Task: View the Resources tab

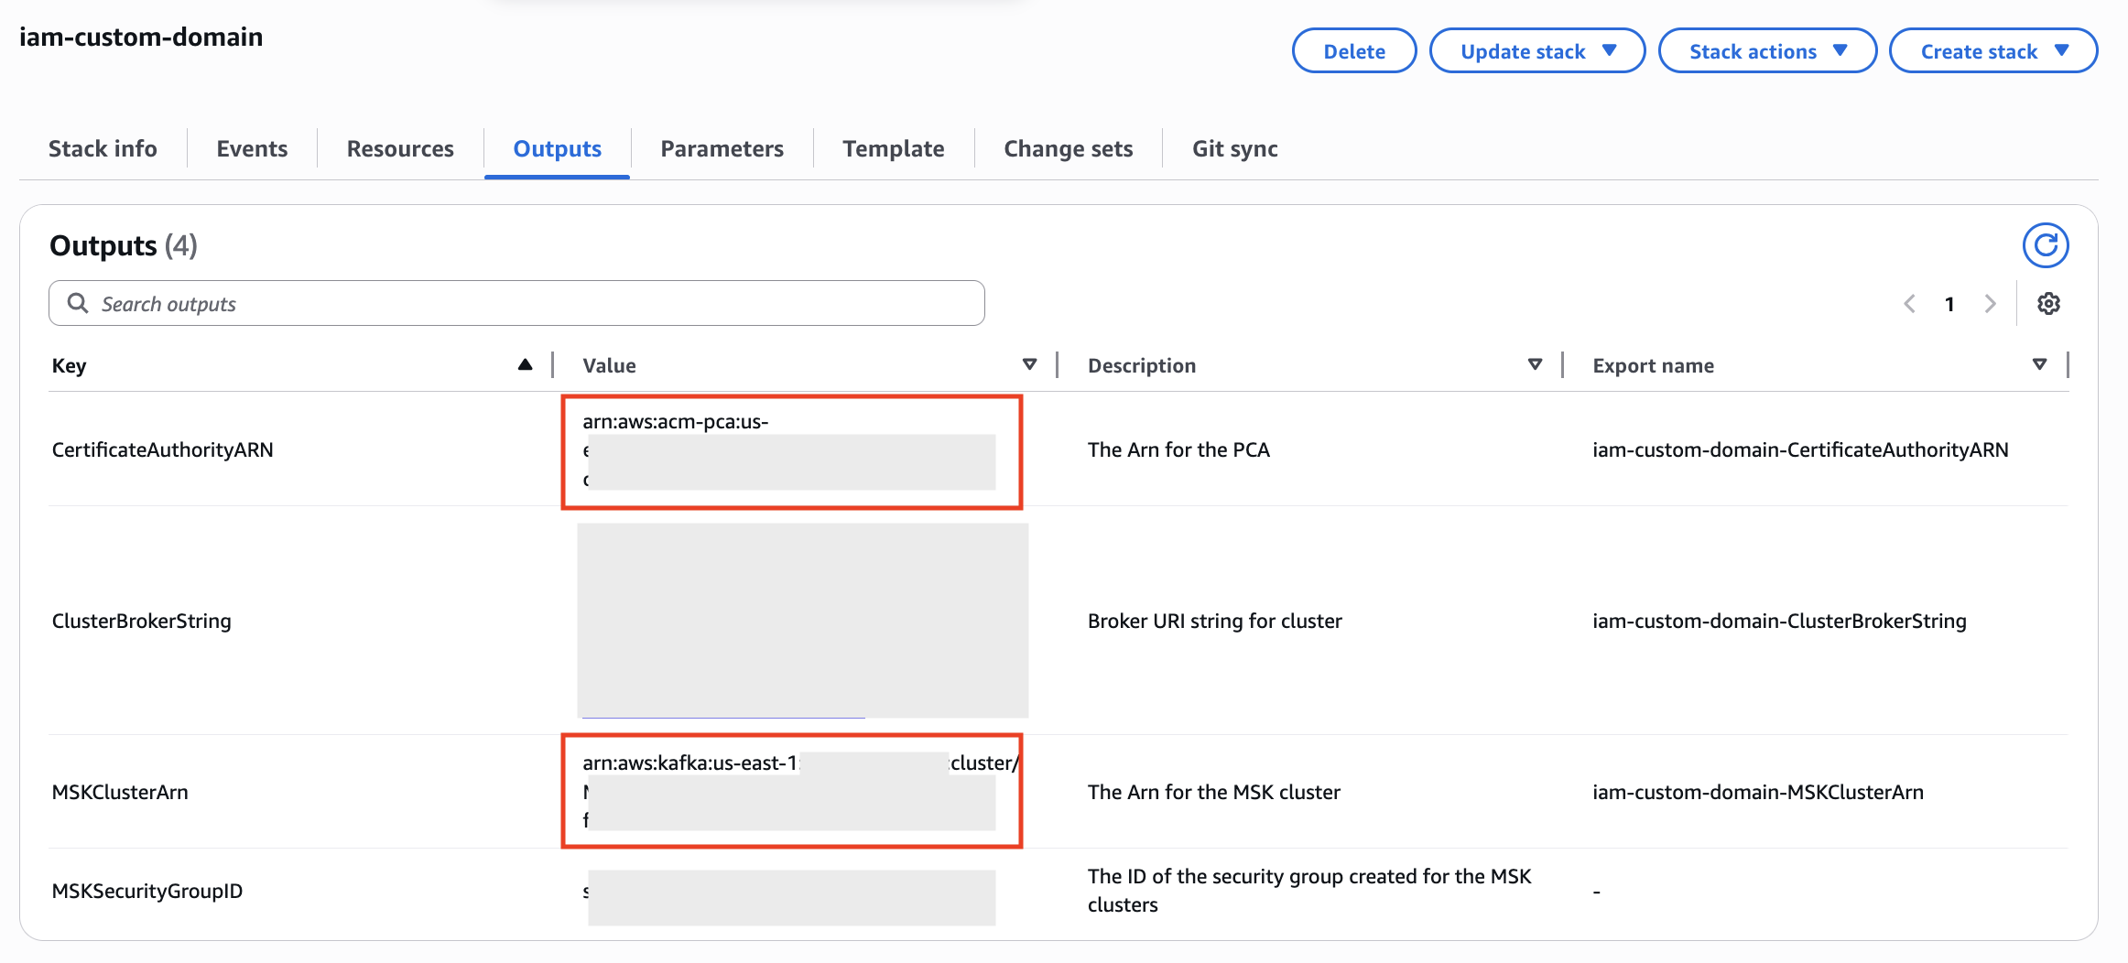Action: tap(400, 148)
